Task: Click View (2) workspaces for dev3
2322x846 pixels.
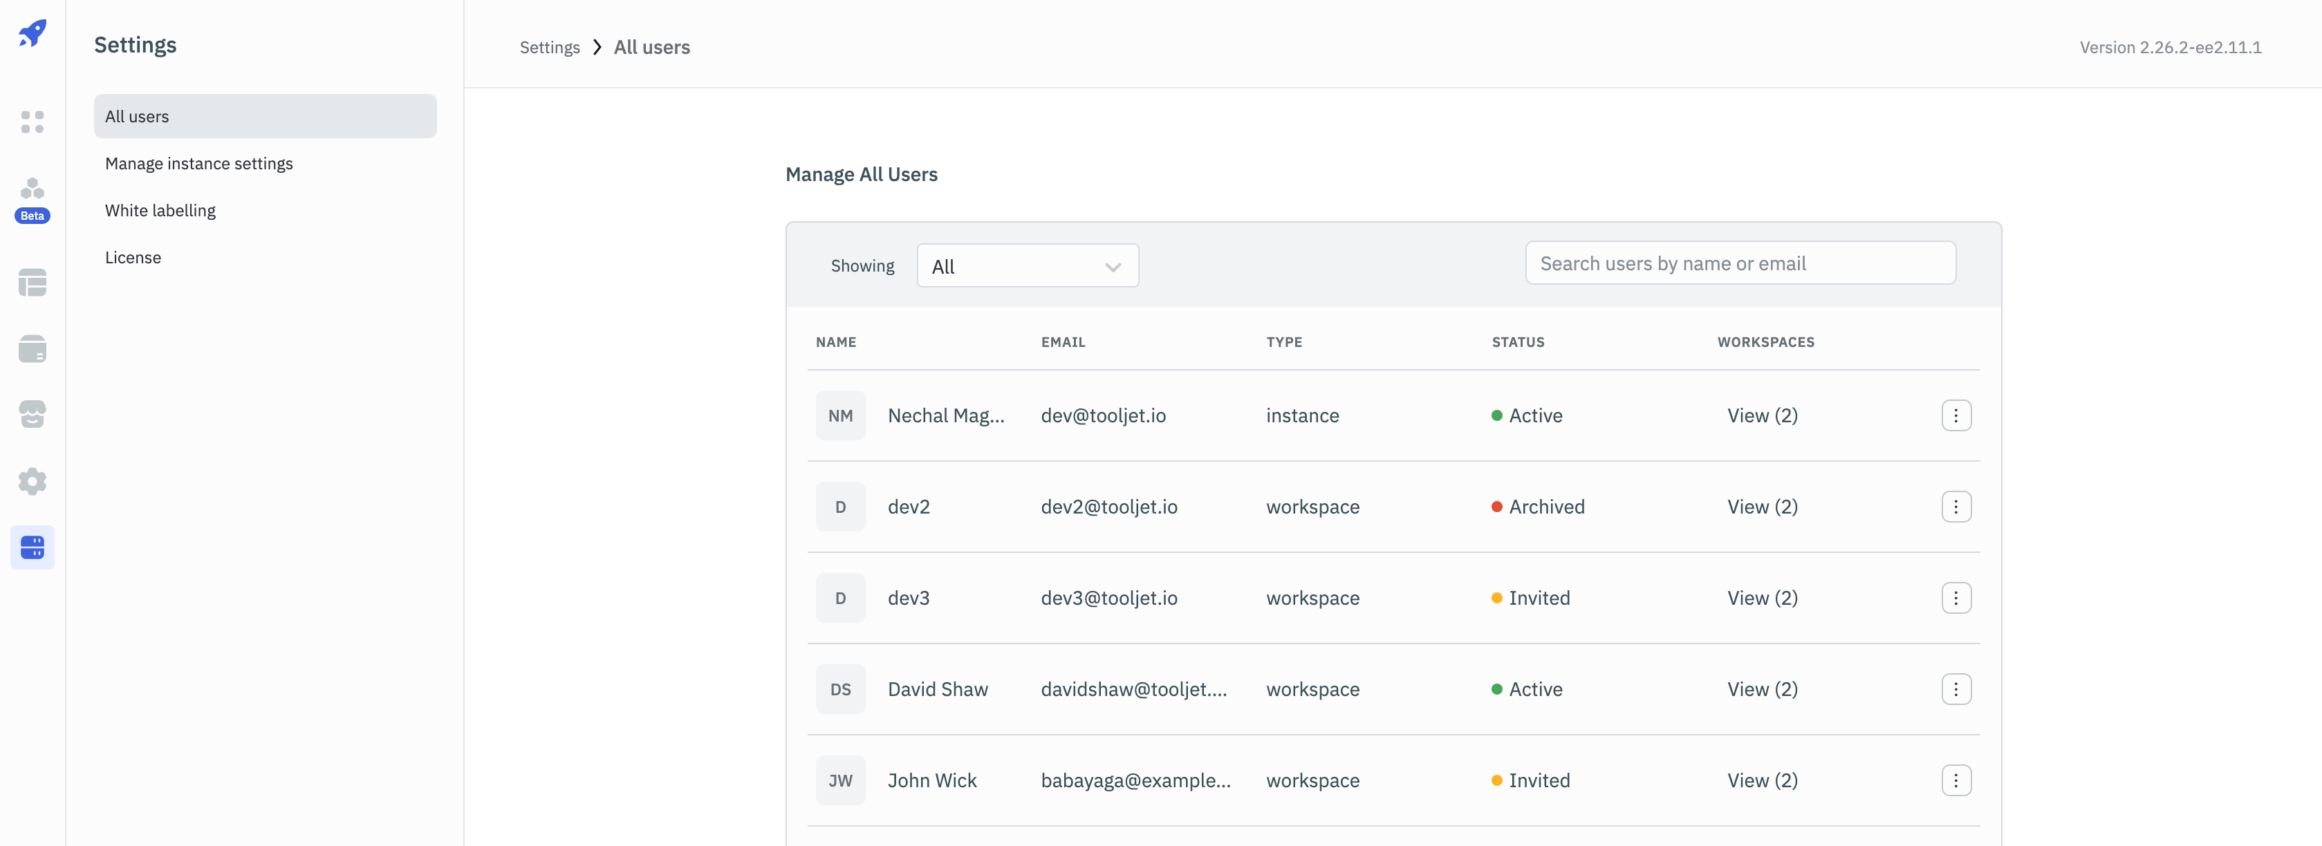Action: coord(1761,599)
